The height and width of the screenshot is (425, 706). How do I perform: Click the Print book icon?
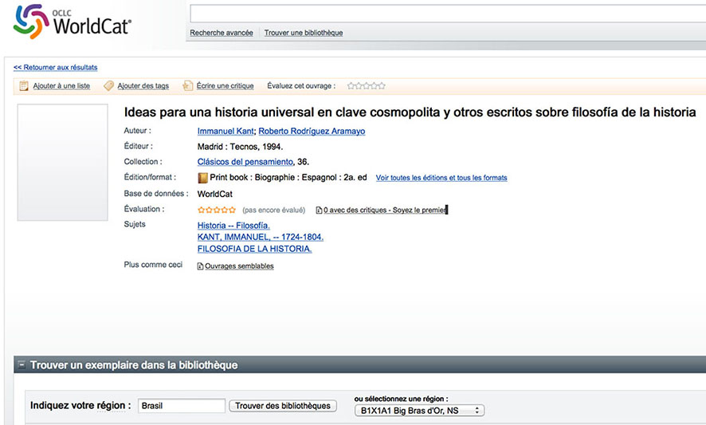[x=202, y=178]
